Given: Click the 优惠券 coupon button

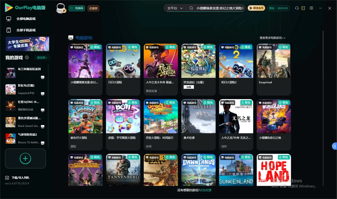Looking at the screenshot, I should [x=93, y=8].
